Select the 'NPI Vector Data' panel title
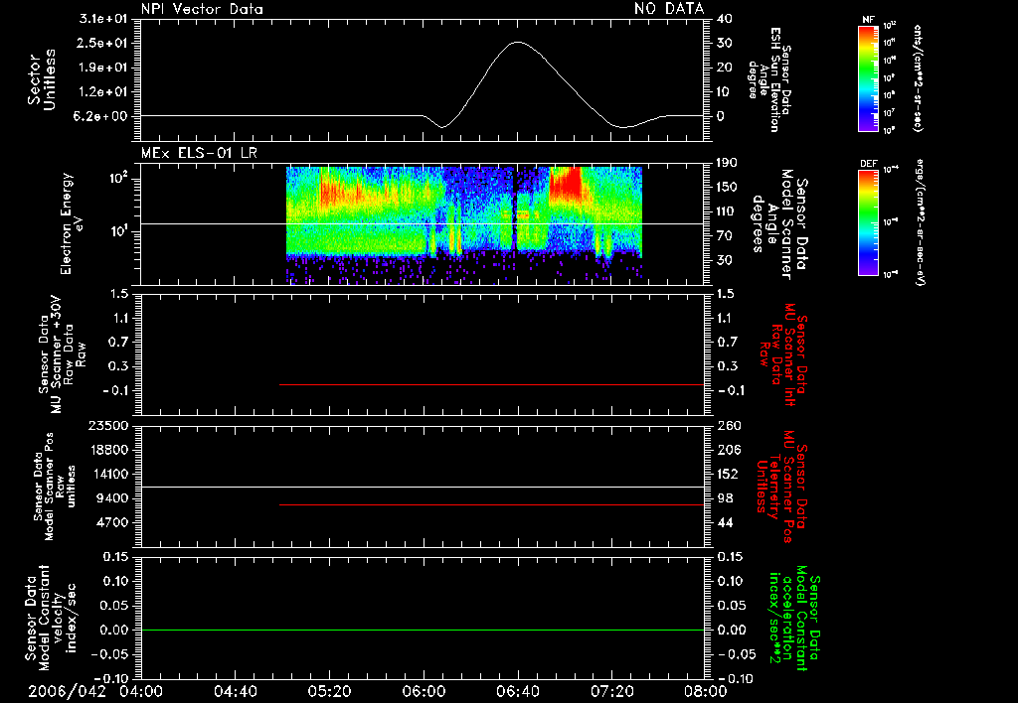The width and height of the screenshot is (1018, 703). [x=202, y=9]
